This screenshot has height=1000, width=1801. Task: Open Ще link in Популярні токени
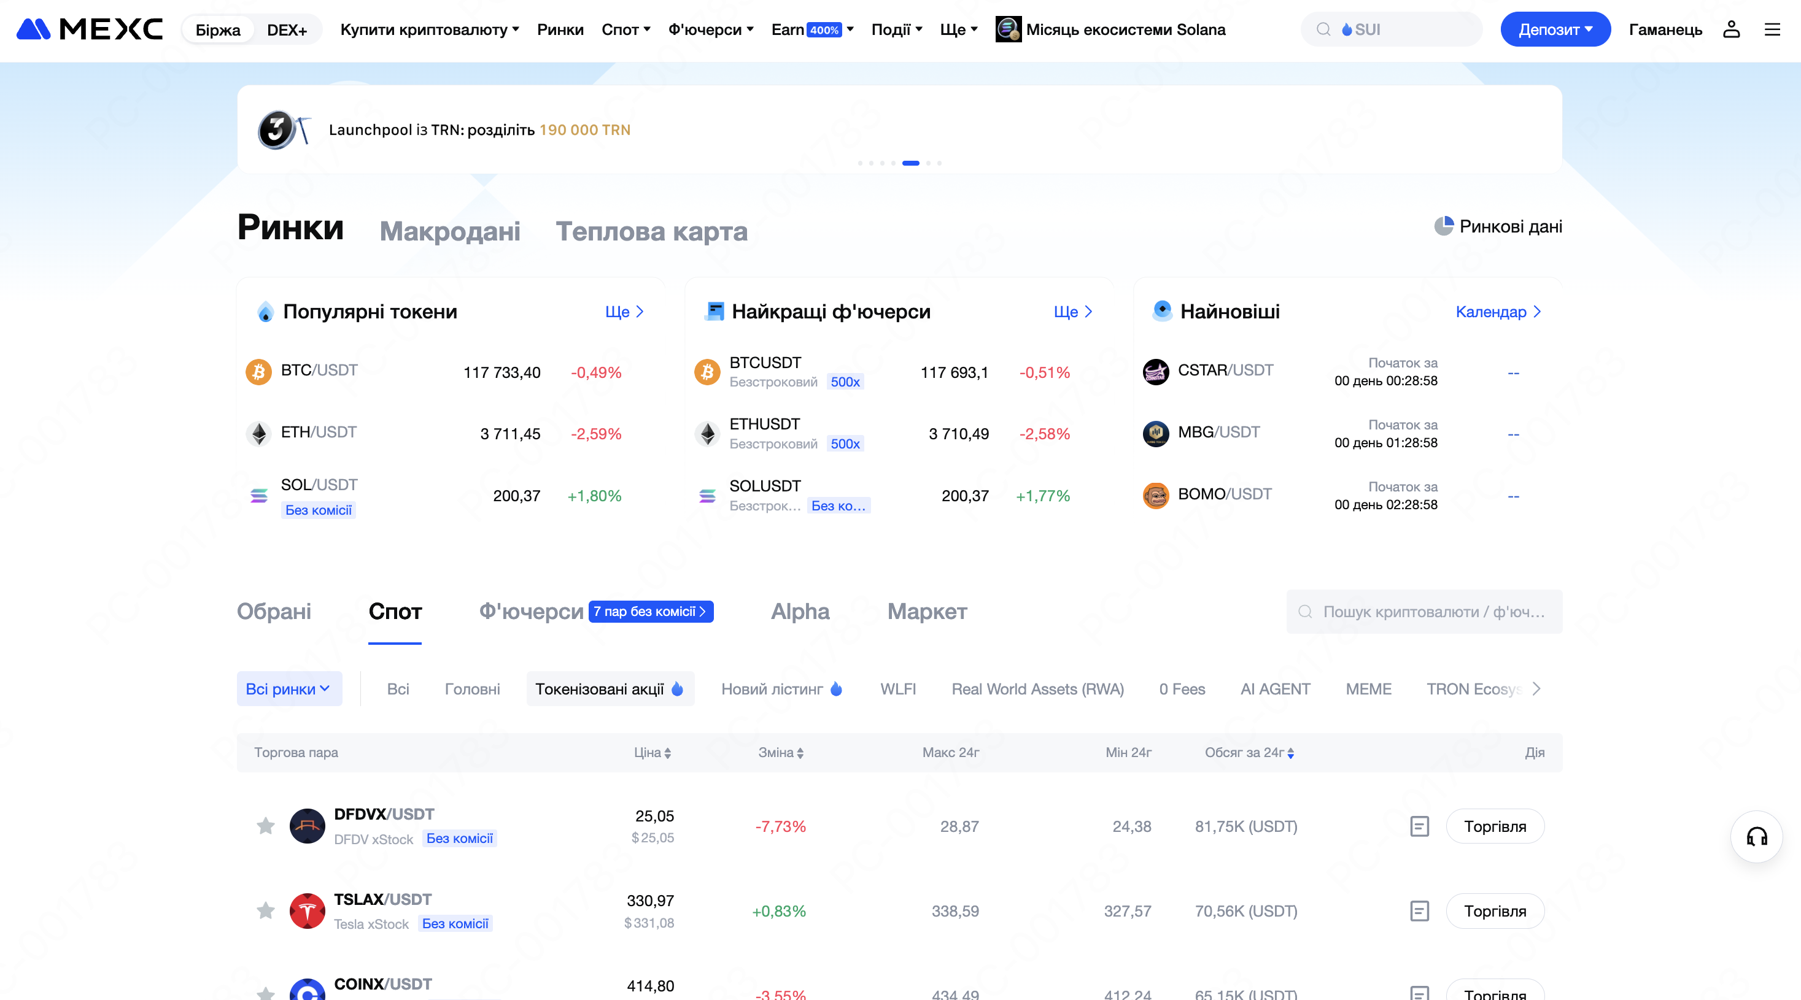coord(624,312)
